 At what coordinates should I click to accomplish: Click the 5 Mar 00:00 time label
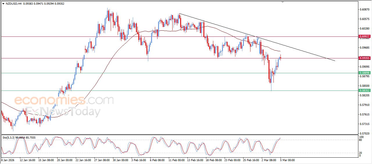pyautogui.click(x=287, y=160)
